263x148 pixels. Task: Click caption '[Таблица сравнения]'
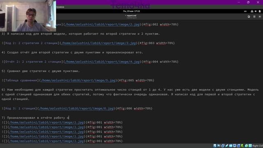(21, 81)
